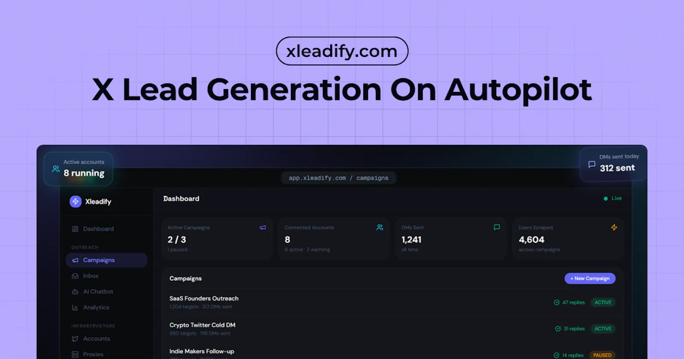This screenshot has height=359, width=684.
Task: Click the Inbox tray icon in sidebar
Action: (x=75, y=276)
